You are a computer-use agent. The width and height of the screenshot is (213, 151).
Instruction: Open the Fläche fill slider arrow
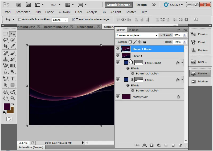tap(185, 42)
